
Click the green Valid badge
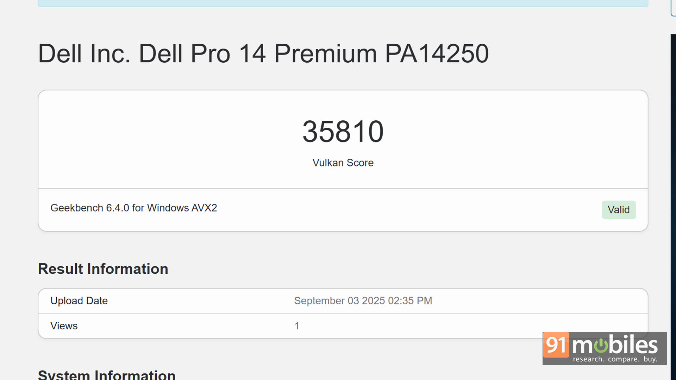click(x=618, y=210)
